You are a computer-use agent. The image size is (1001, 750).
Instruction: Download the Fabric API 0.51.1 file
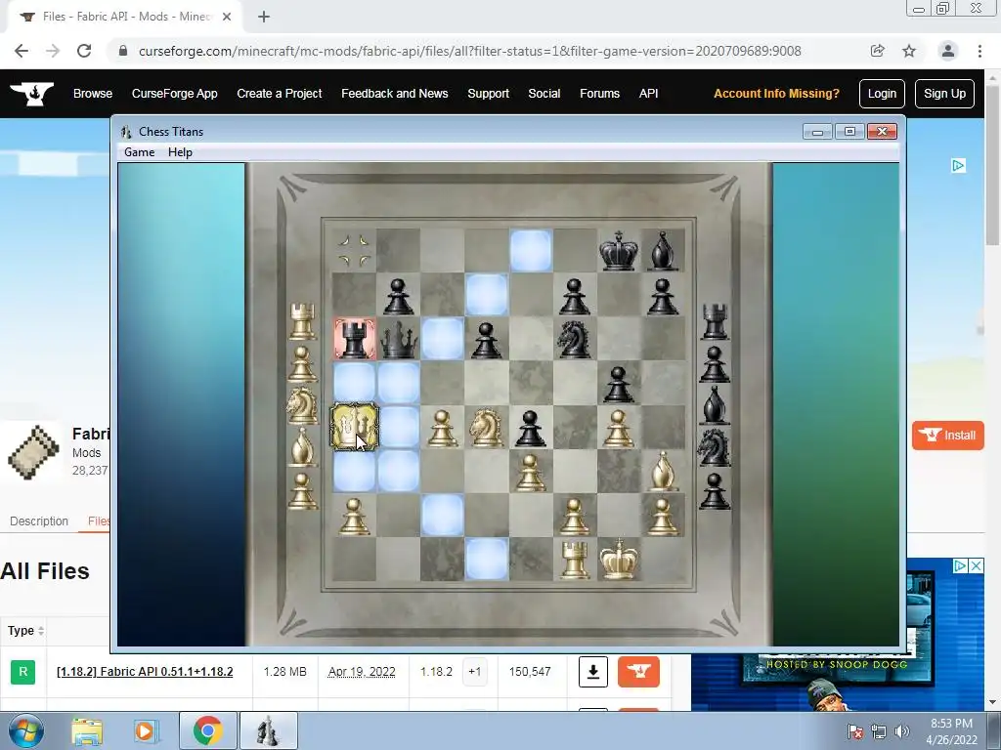click(x=593, y=672)
